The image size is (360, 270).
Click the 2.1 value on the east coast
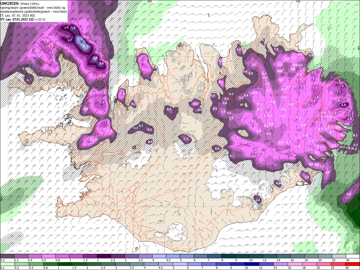(344, 87)
